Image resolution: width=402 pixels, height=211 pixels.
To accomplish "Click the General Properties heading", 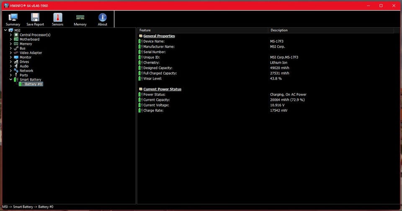I will click(159, 36).
